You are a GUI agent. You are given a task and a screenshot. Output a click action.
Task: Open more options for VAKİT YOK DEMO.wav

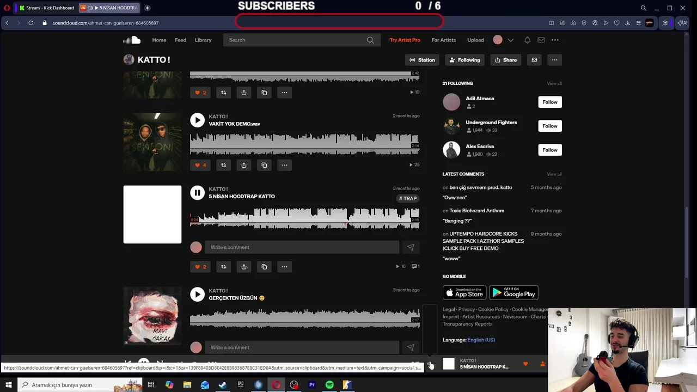pos(284,165)
